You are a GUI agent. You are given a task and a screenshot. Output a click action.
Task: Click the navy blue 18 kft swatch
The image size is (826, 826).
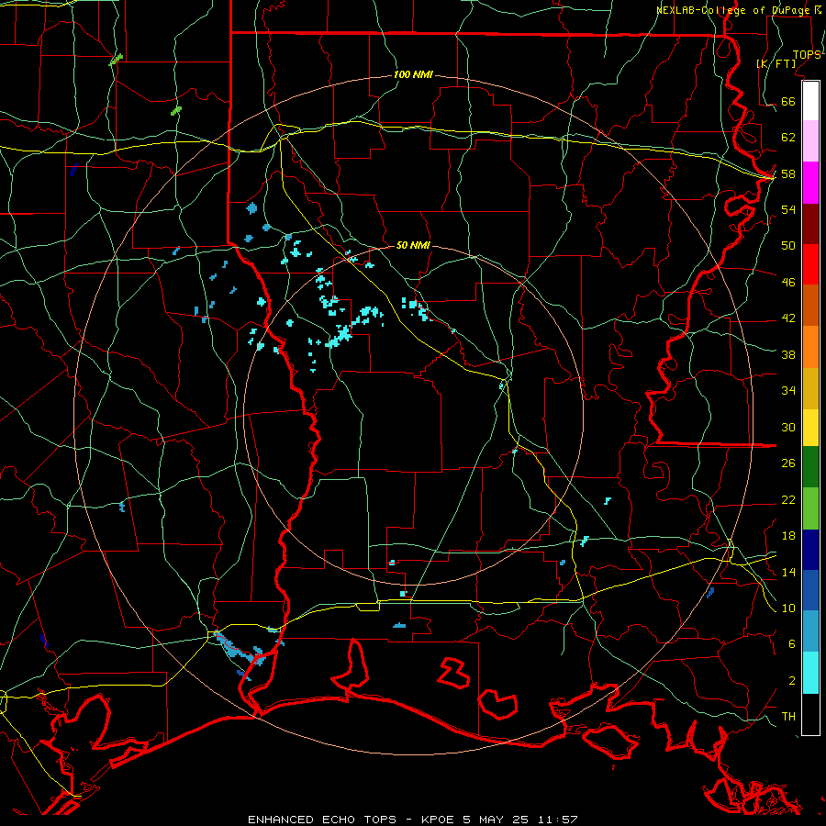click(810, 550)
